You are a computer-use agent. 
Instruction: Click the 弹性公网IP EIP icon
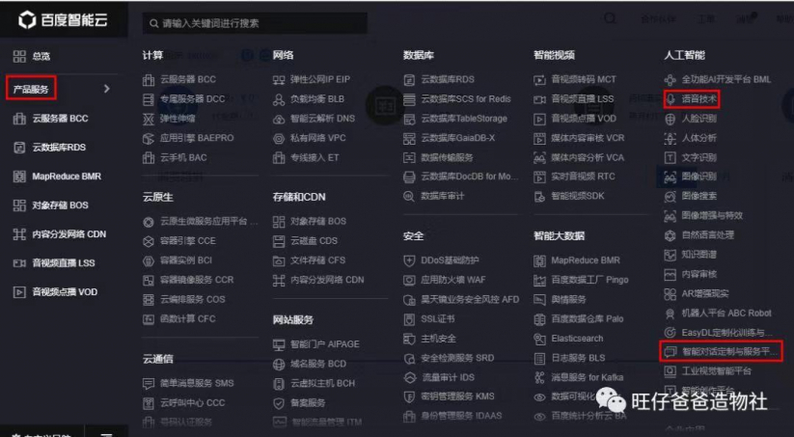coord(279,79)
